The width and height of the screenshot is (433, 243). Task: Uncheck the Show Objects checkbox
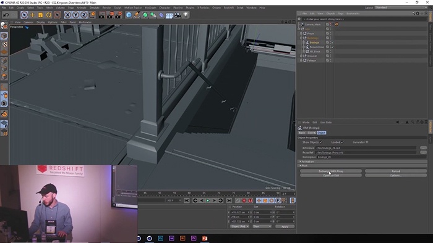point(320,142)
